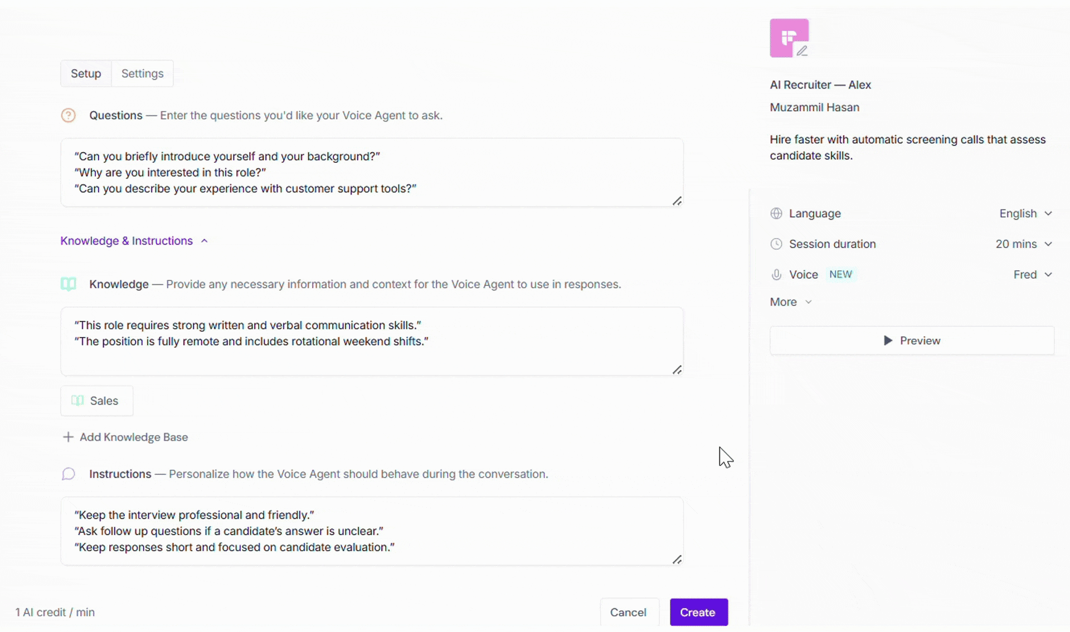The width and height of the screenshot is (1070, 632).
Task: Open the Session duration 20 mins dropdown
Action: pos(1024,244)
